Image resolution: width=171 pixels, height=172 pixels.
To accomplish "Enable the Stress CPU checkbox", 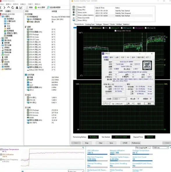I will tap(77, 7).
